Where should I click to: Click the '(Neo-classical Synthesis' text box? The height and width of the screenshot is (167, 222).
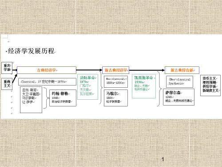pyautogui.click(x=179, y=81)
